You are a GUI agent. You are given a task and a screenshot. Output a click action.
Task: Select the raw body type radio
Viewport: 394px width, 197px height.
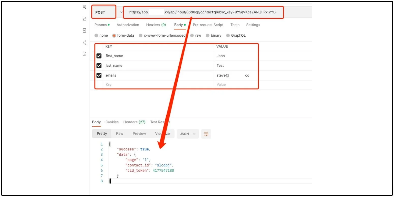click(x=193, y=35)
